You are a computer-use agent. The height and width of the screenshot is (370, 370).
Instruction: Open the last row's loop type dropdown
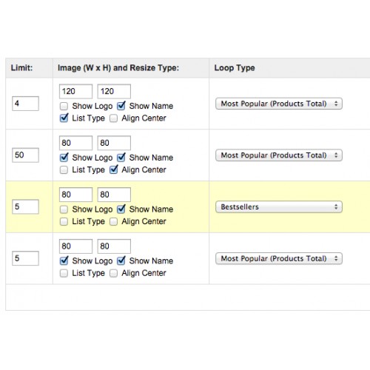(279, 258)
